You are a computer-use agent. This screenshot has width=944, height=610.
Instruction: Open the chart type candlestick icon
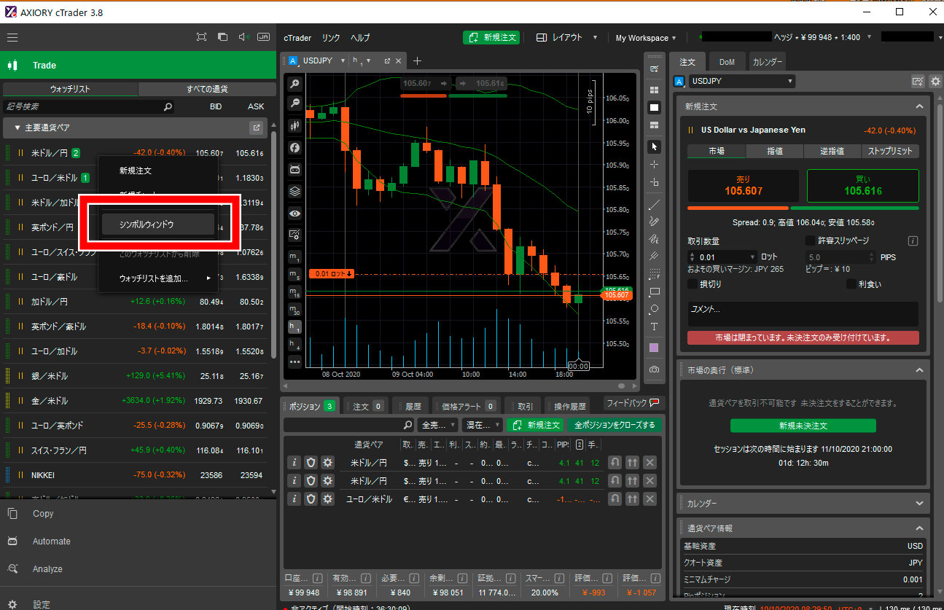tap(295, 126)
